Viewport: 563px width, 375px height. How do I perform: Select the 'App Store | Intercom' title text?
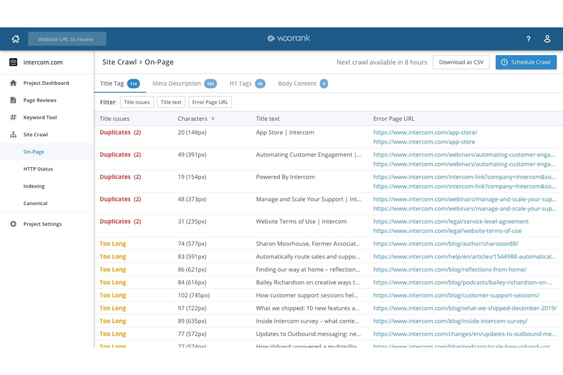pos(285,133)
